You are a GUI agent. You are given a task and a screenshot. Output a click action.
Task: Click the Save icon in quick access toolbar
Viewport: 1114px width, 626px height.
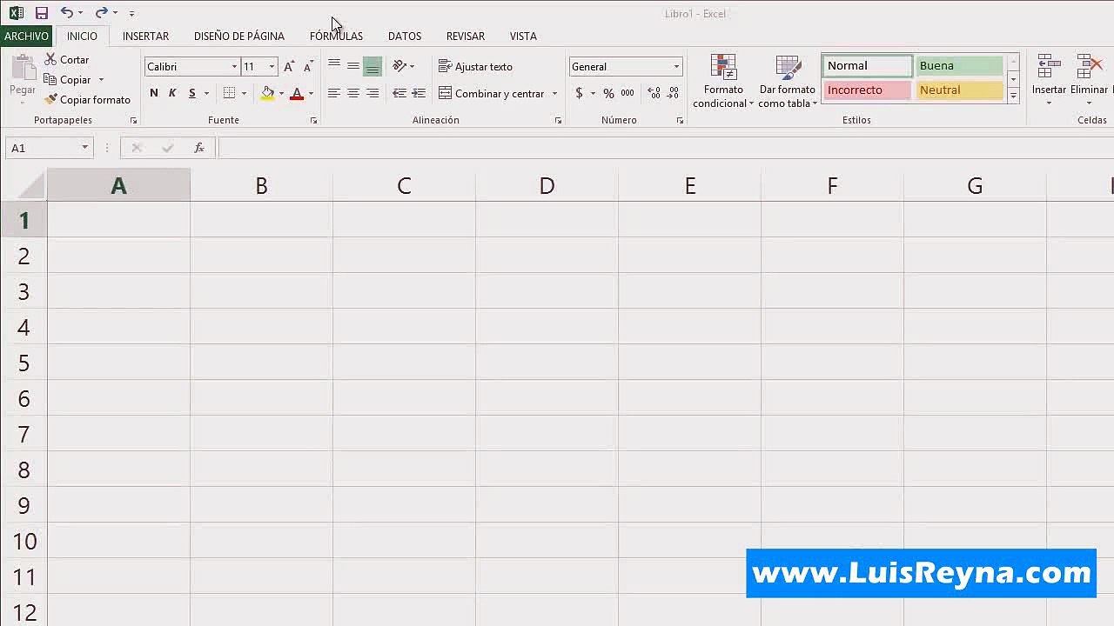(41, 13)
